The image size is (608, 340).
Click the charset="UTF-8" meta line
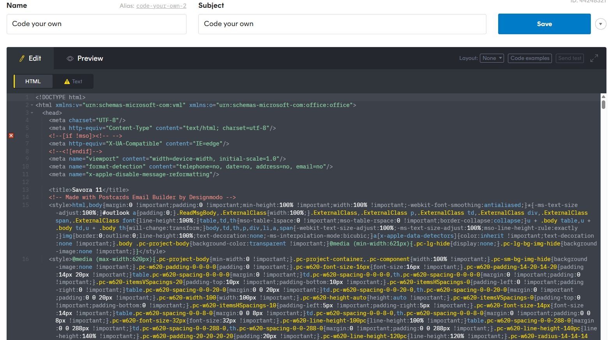coord(87,120)
